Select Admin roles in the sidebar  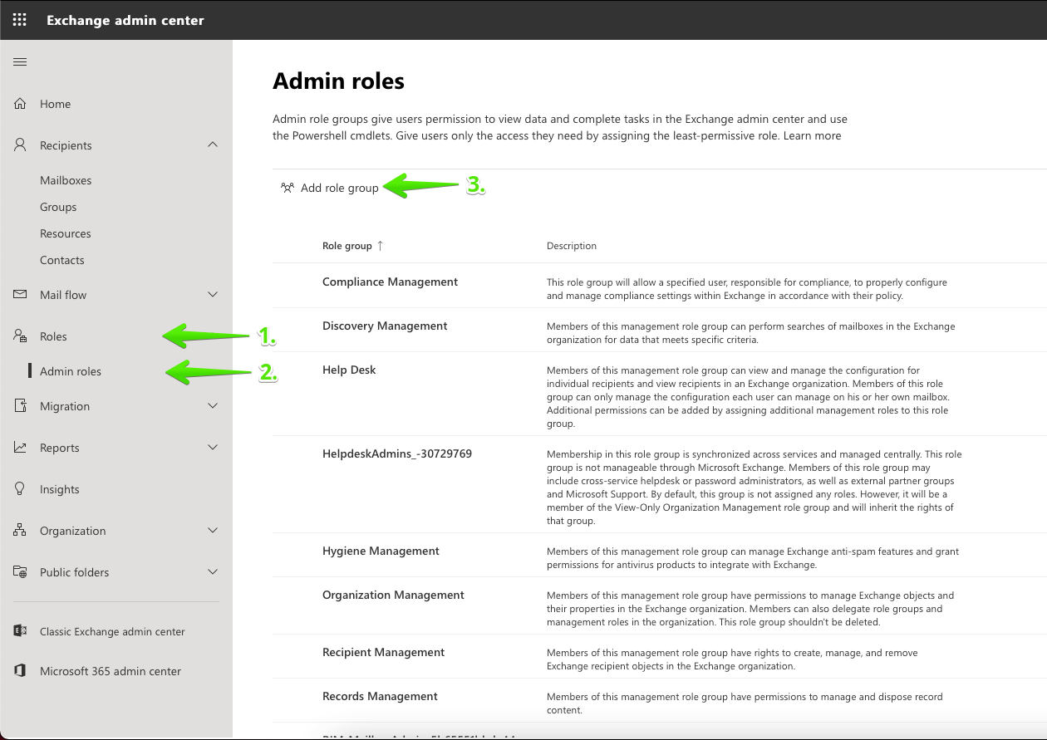pos(71,371)
